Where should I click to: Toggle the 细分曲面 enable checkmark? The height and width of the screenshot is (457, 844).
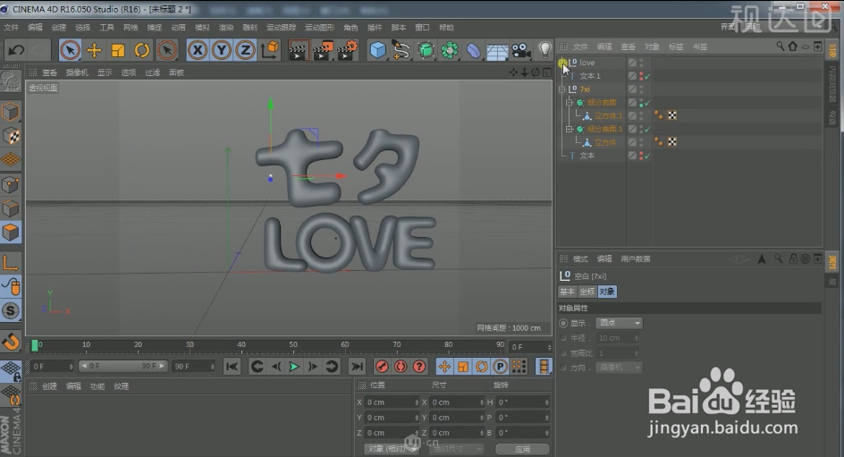pyautogui.click(x=647, y=103)
